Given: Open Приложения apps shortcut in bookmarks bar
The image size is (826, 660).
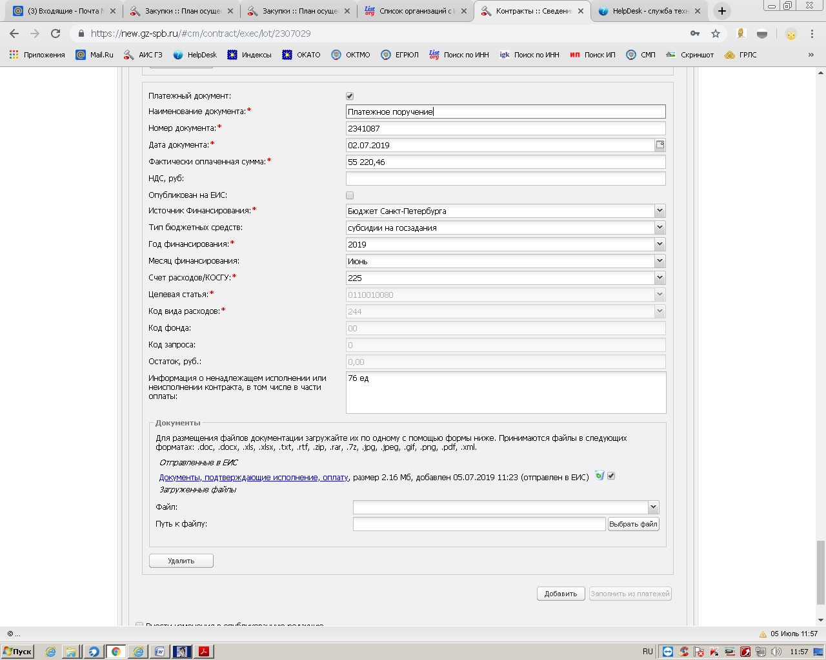Looking at the screenshot, I should [37, 55].
